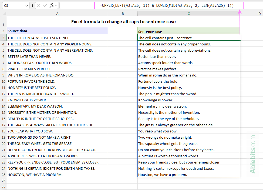Image resolution: width=263 pixels, height=190 pixels.
Task: Select row 10 header
Action: click(3, 81)
